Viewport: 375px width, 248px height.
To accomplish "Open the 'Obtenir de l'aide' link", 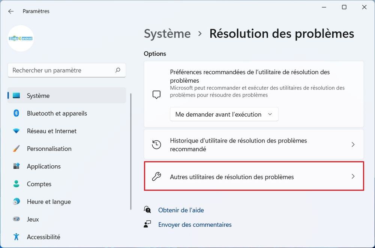I will coord(181,210).
